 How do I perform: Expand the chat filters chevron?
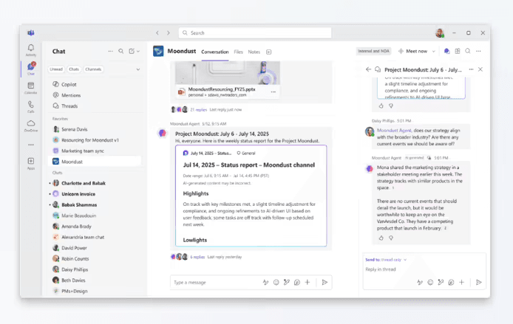click(138, 69)
